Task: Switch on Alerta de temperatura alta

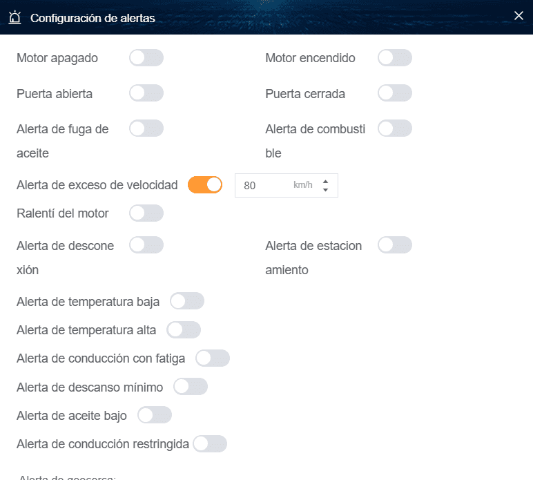Action: click(184, 330)
